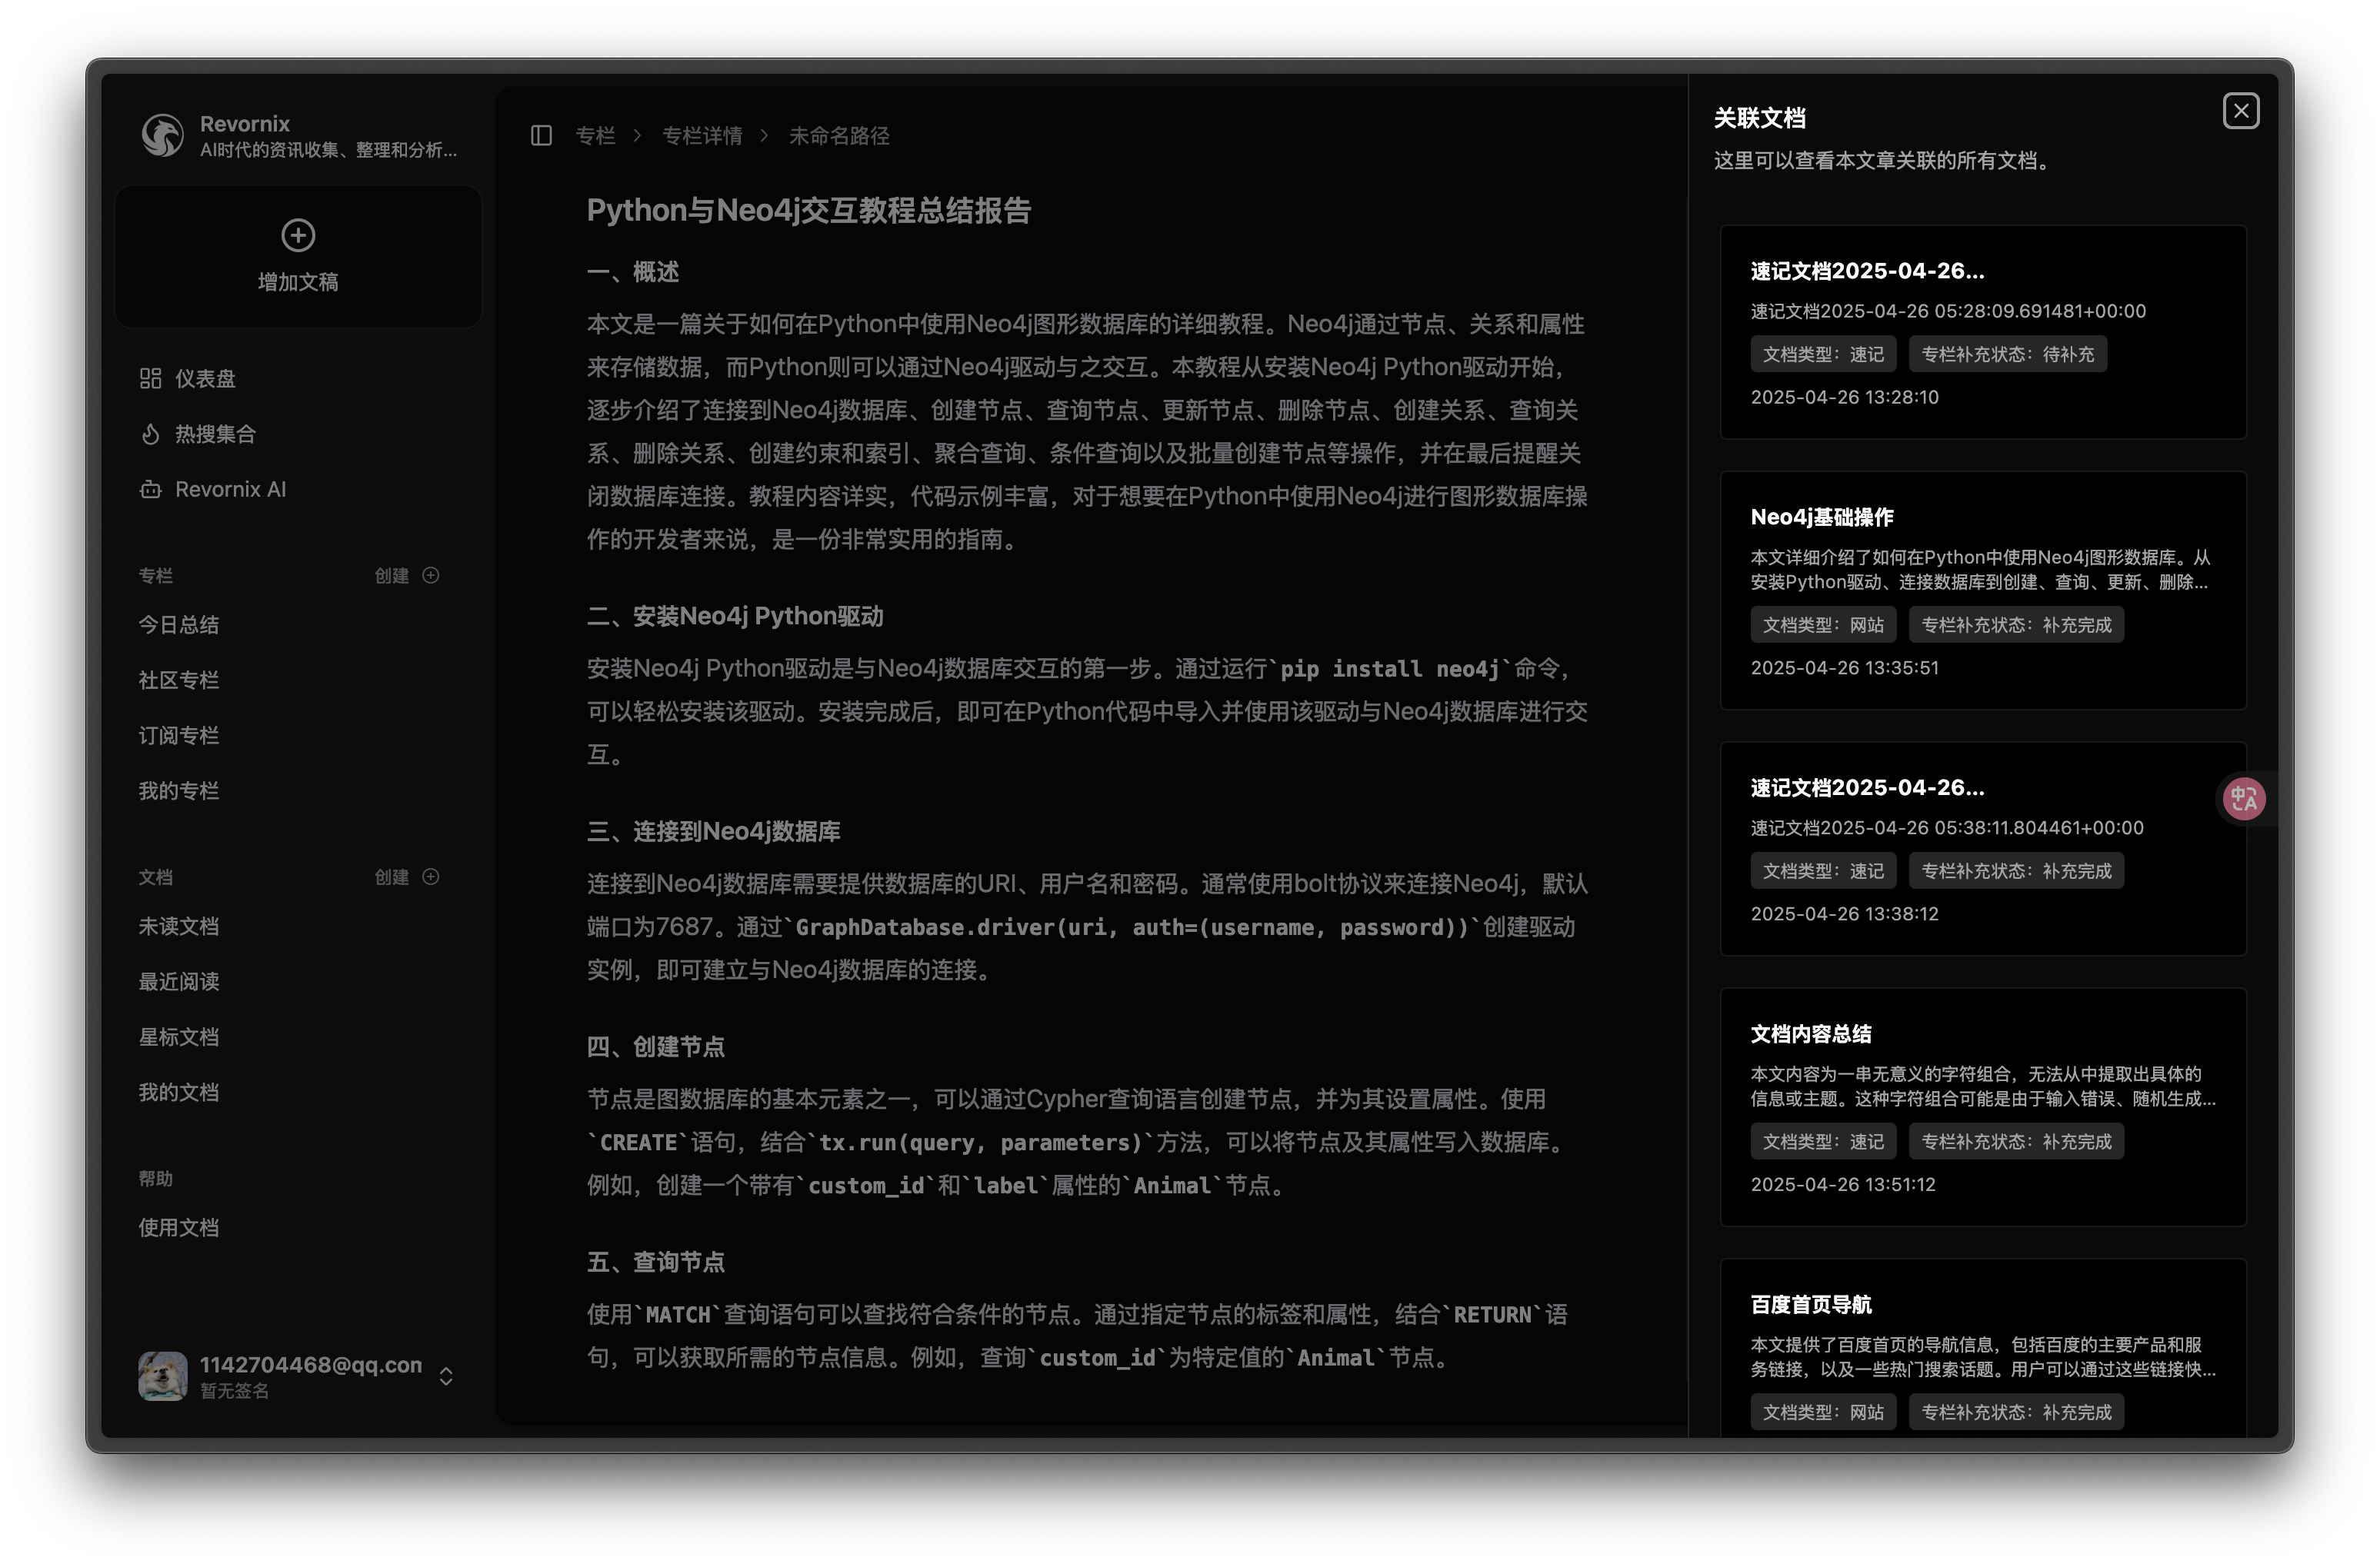Click heading 五、查询节点
The height and width of the screenshot is (1567, 2380).
656,1263
